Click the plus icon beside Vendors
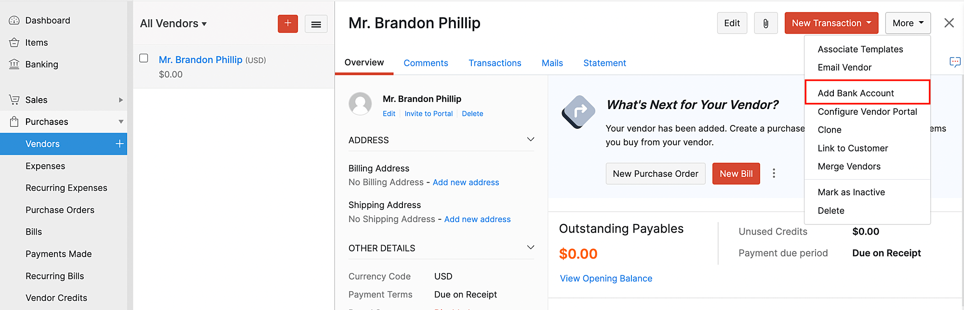Image resolution: width=964 pixels, height=310 pixels. point(120,144)
